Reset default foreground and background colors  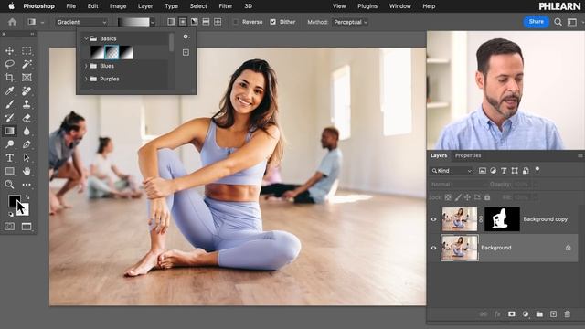click(10, 214)
